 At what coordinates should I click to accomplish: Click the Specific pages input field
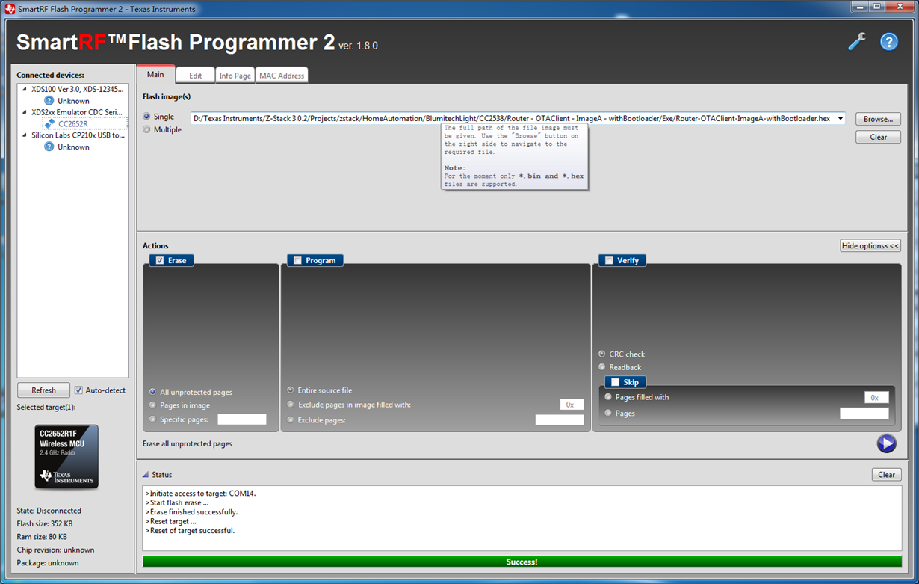point(242,419)
